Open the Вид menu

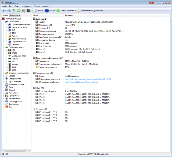11,6
